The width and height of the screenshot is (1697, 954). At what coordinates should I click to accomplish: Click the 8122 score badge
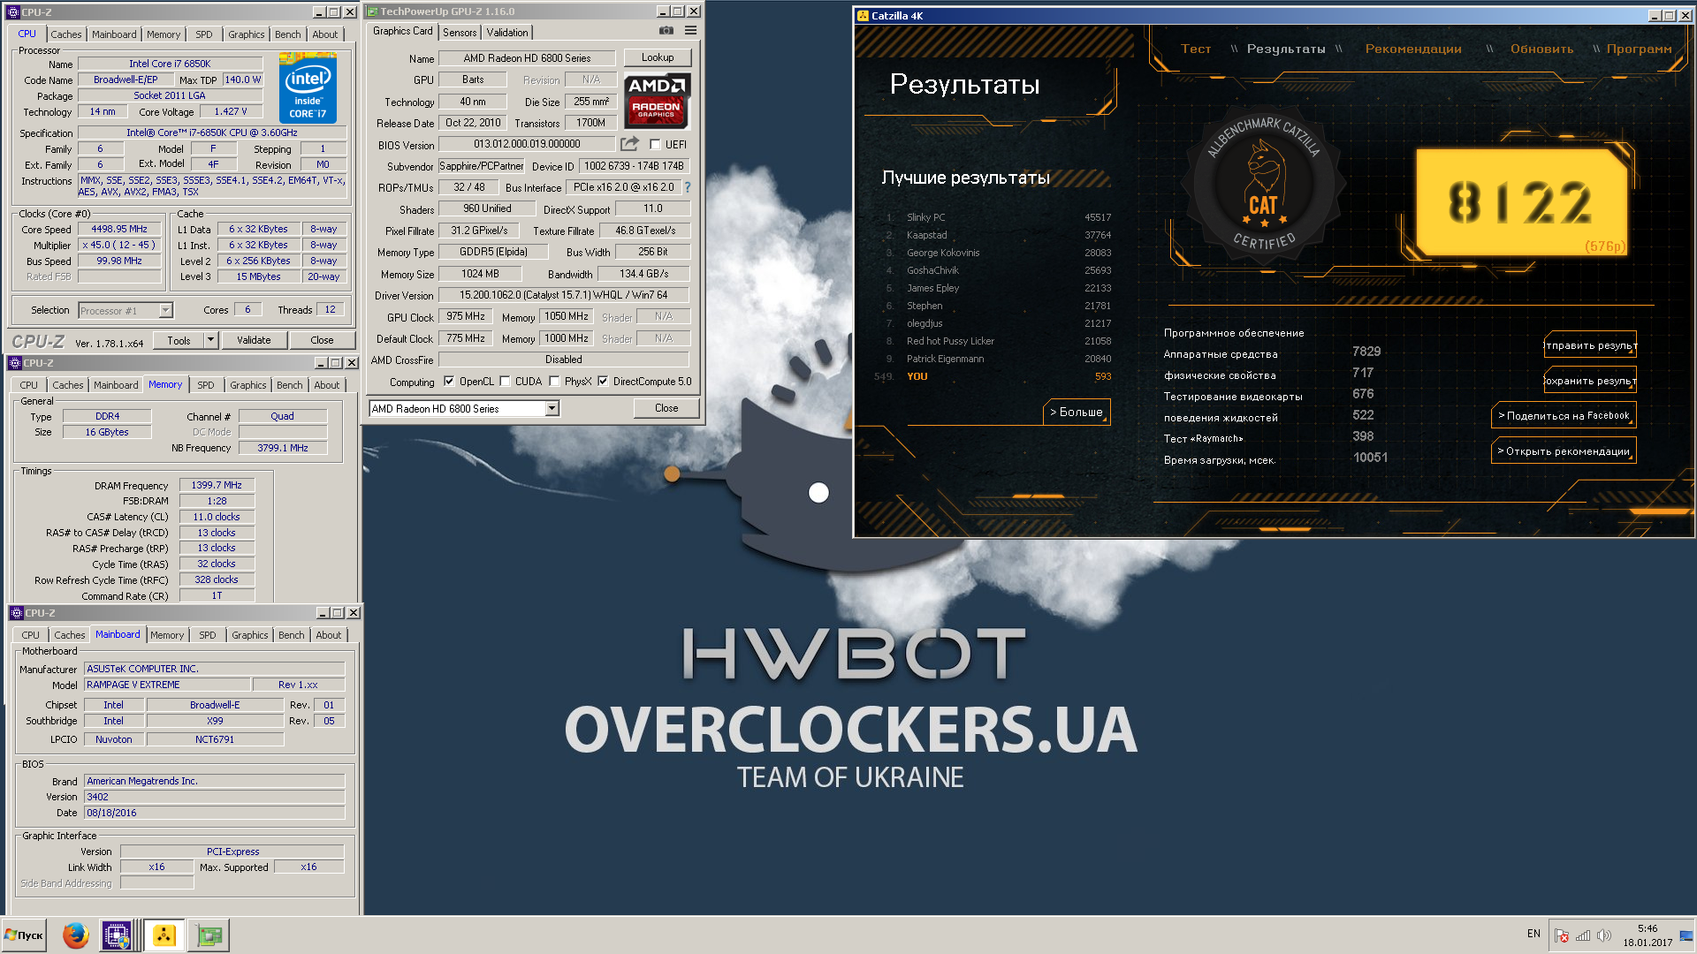click(x=1521, y=202)
